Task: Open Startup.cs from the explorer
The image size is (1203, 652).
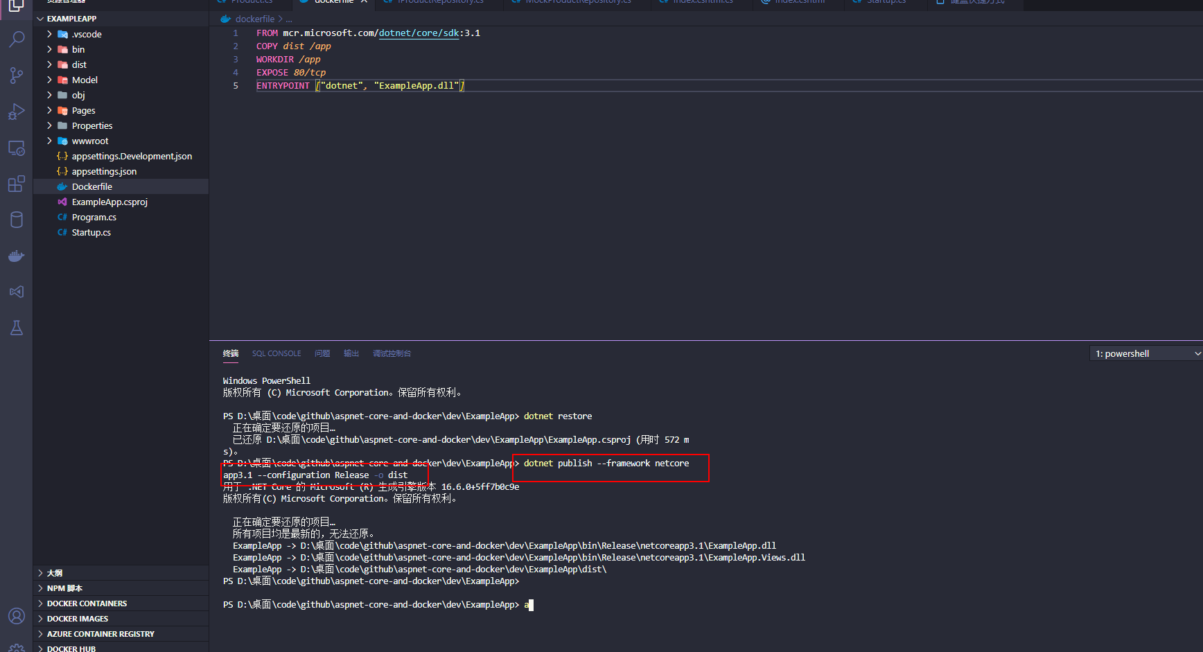Action: [91, 232]
